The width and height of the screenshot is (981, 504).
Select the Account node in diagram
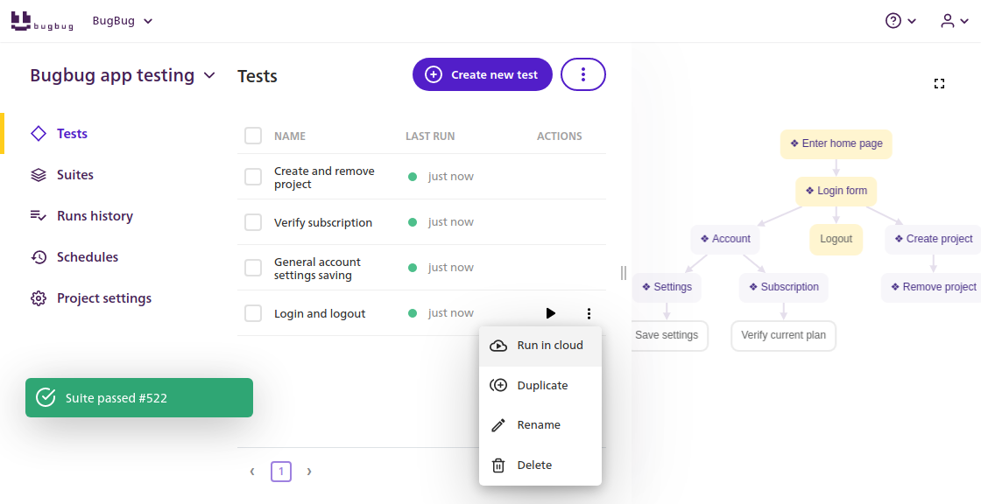tap(725, 240)
